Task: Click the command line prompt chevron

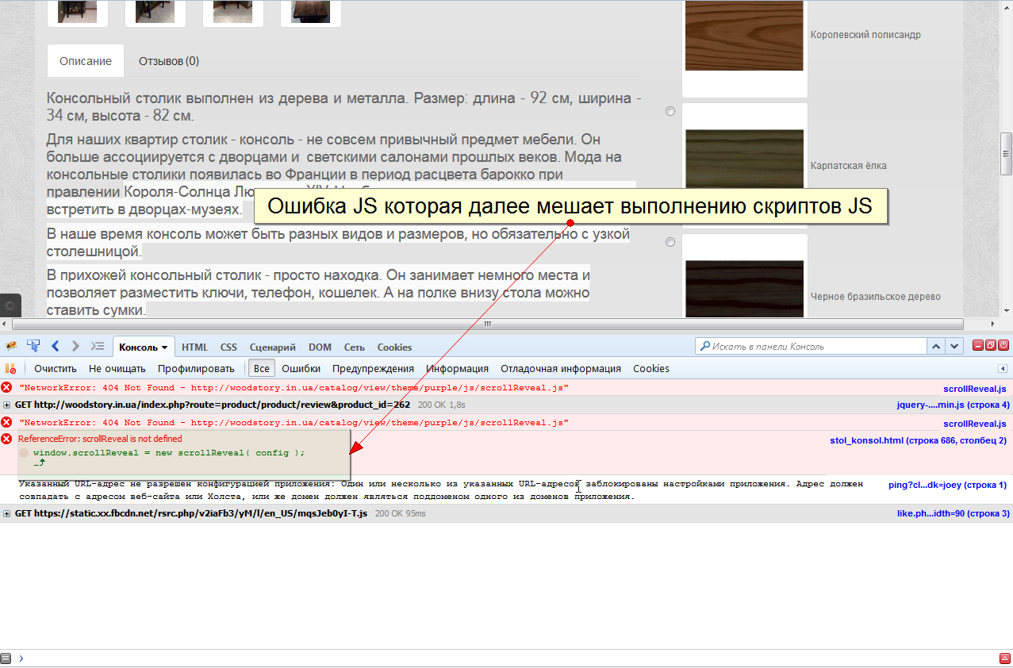Action: (21, 658)
